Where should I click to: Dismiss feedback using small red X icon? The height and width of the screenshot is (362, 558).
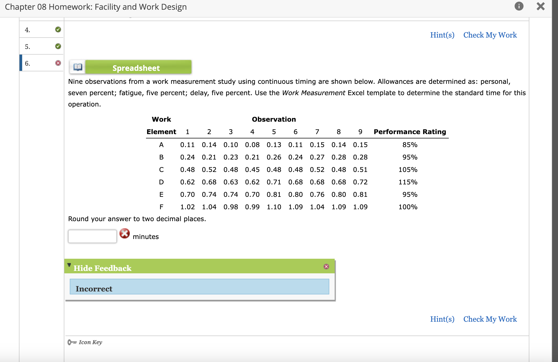pyautogui.click(x=326, y=267)
